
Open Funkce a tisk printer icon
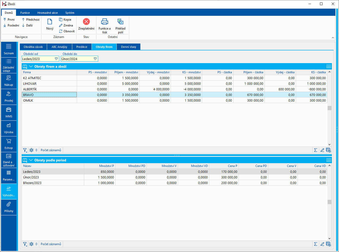pos(105,22)
